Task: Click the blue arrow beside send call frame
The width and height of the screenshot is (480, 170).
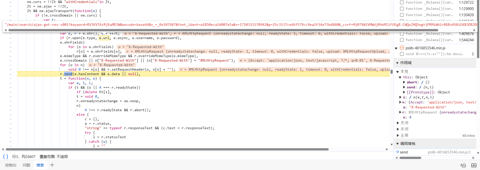Action: pyautogui.click(x=397, y=152)
